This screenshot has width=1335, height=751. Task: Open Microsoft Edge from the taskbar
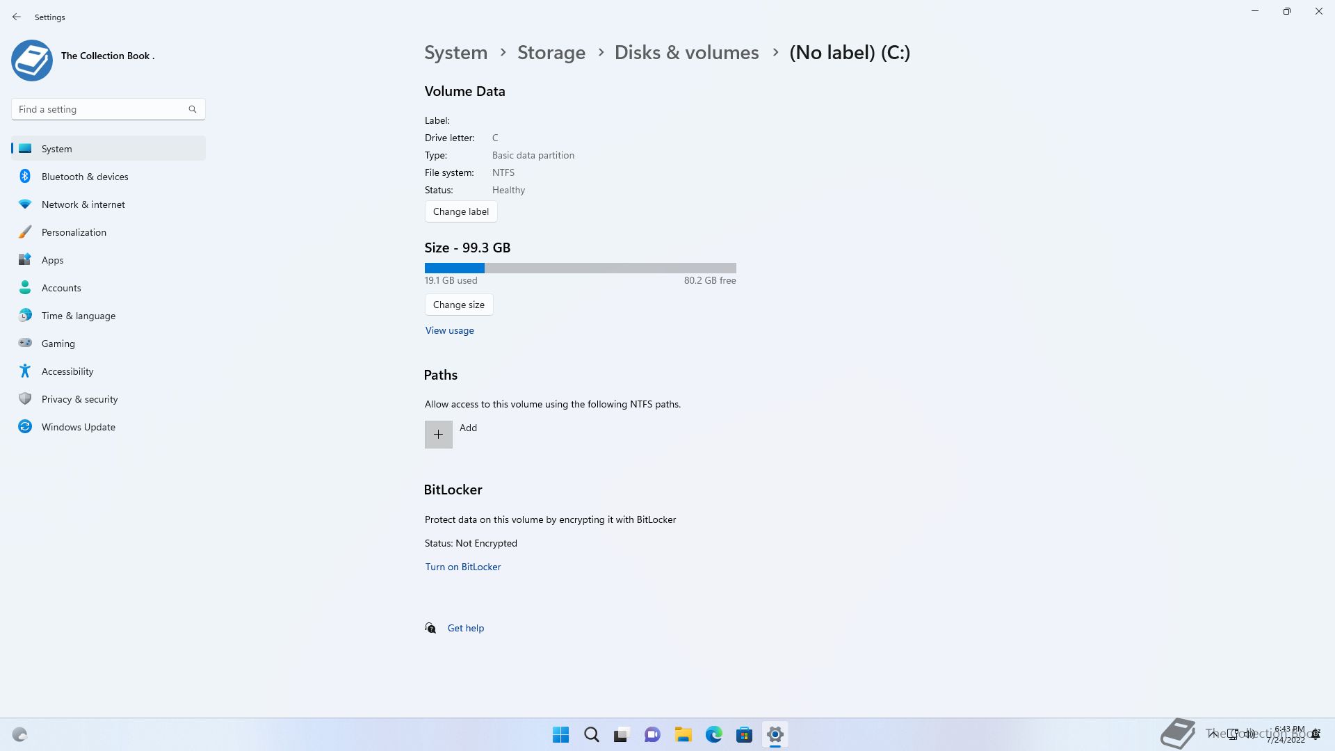point(713,734)
